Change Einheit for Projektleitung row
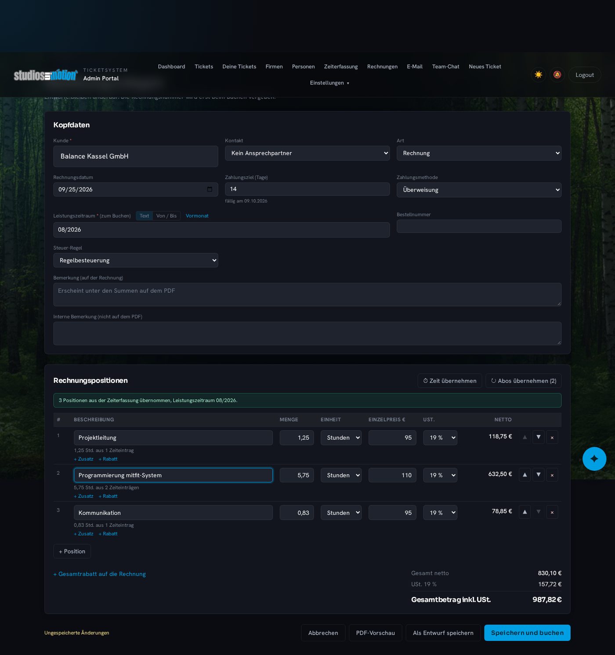The height and width of the screenshot is (655, 615). coord(341,438)
